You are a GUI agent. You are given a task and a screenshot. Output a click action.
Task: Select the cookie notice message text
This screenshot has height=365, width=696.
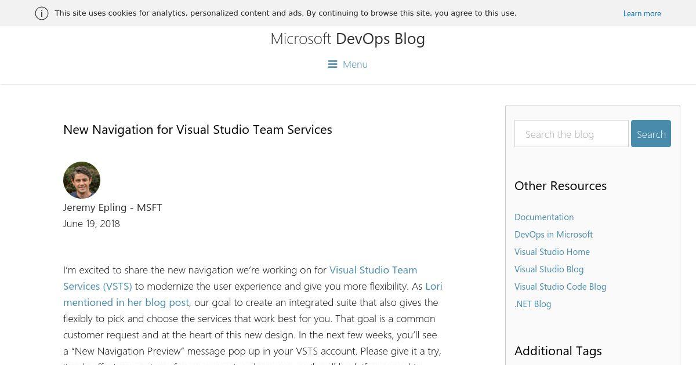(x=285, y=13)
